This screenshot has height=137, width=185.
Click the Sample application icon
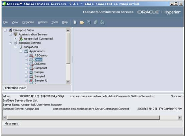click(x=31, y=72)
